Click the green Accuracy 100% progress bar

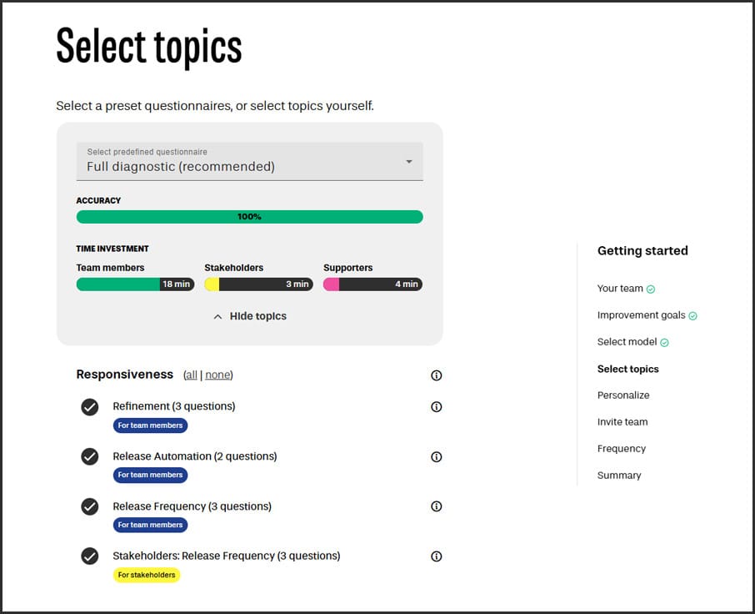pos(249,217)
